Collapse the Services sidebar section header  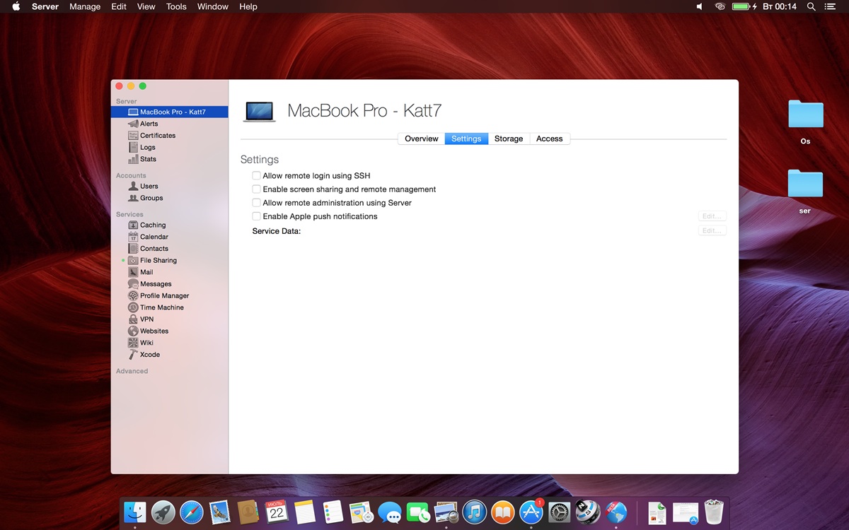[129, 214]
